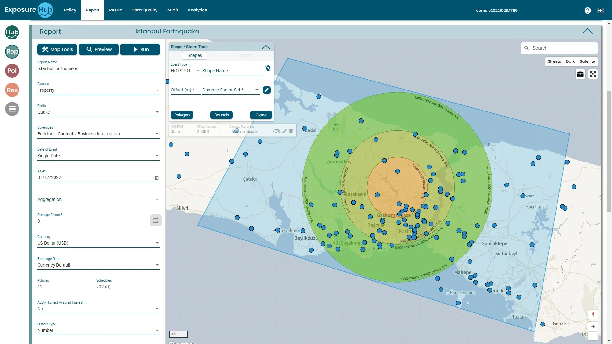This screenshot has width=612, height=344.
Task: Switch map style to Dark
Action: 570,61
